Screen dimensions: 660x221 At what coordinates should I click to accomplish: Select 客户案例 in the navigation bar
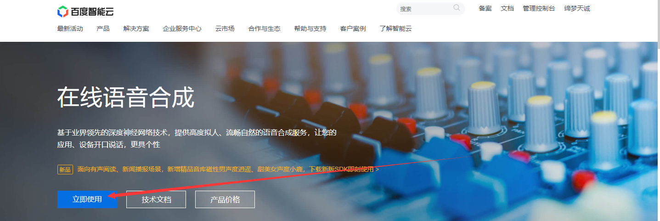point(353,28)
